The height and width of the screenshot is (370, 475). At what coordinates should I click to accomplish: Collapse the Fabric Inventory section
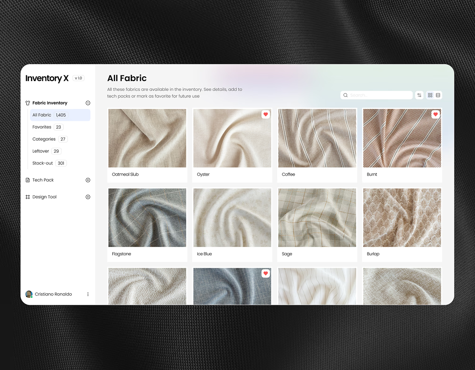click(88, 103)
